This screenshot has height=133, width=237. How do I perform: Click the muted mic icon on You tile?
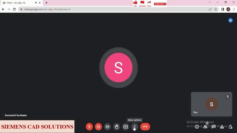[228, 96]
